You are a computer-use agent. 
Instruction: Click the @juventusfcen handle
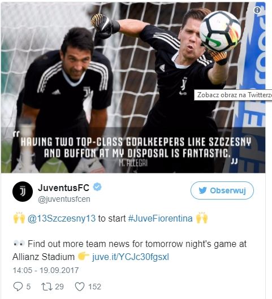64,199
